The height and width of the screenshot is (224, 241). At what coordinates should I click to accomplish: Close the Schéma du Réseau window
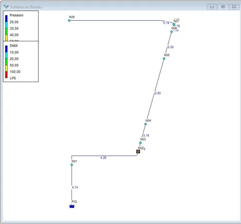coord(234,7)
